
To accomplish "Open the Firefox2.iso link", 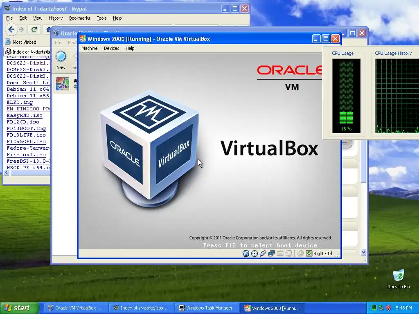I will (x=26, y=155).
